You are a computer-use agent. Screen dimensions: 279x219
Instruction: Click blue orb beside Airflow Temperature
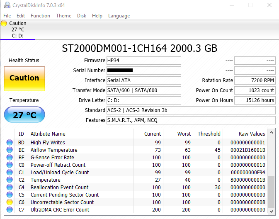click(x=10, y=150)
